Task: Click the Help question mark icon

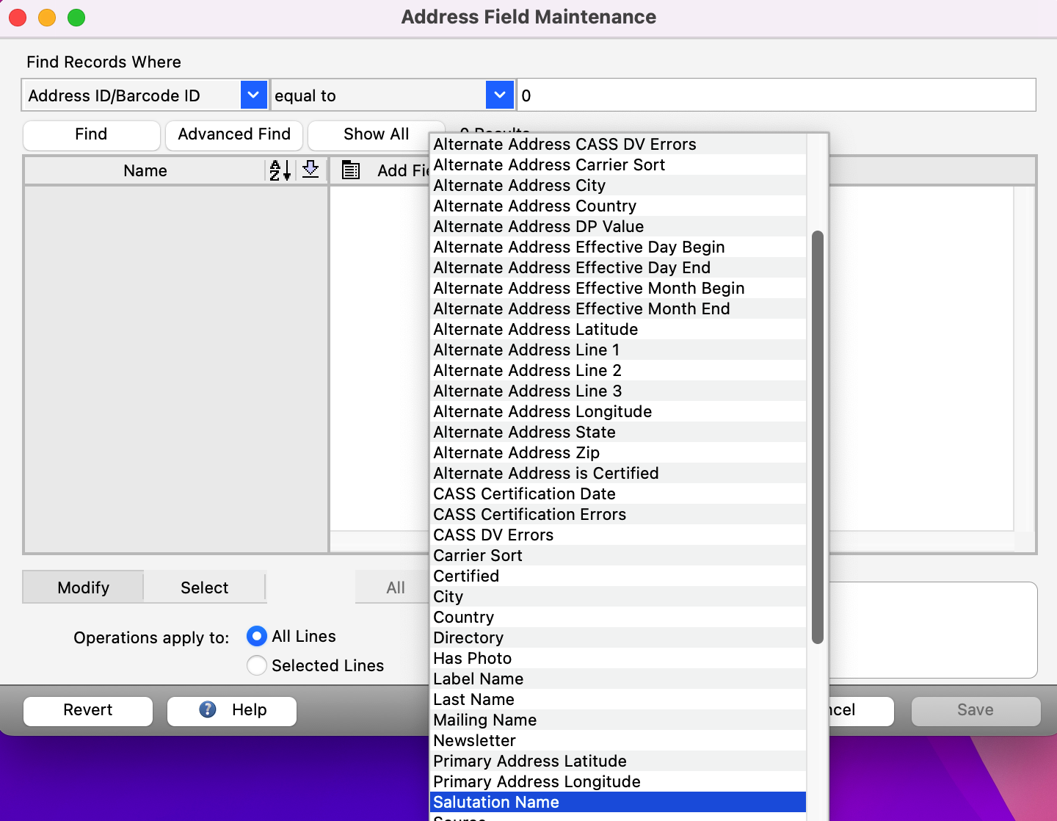Action: pyautogui.click(x=206, y=710)
